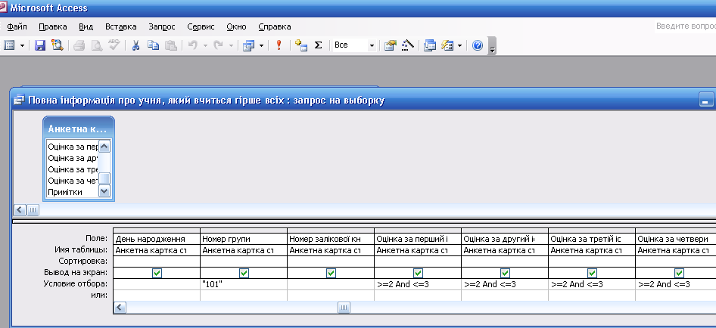This screenshot has height=328, width=716.
Task: Expand the View mode dropdown arrow
Action: coord(22,45)
